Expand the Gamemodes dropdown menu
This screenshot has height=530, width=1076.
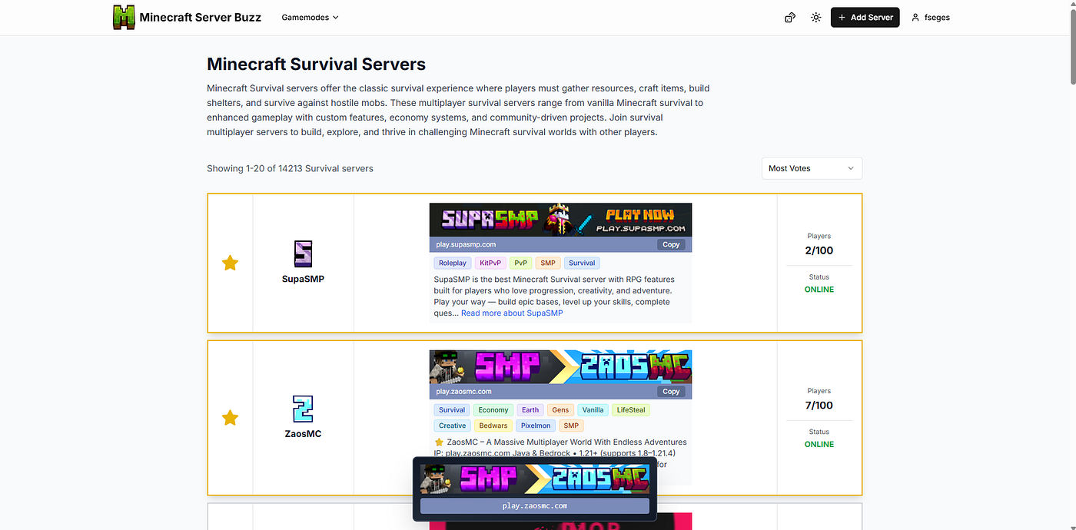point(310,17)
